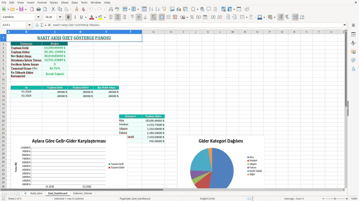Open the borders dropdown arrow

pos(247,17)
